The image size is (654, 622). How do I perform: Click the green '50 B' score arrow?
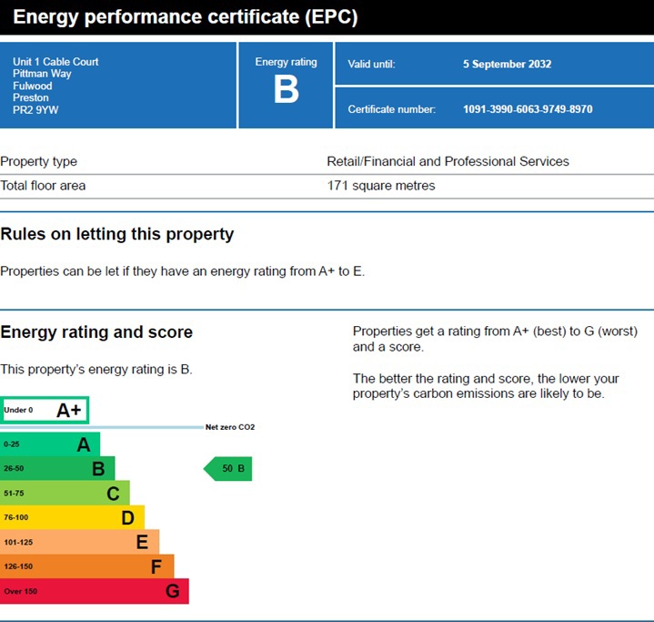(x=227, y=469)
